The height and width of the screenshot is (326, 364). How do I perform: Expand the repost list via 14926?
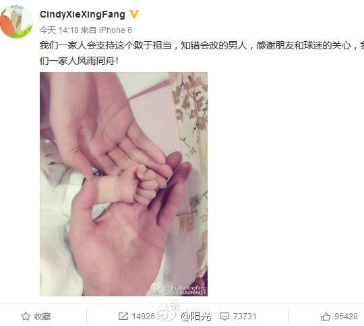143,317
